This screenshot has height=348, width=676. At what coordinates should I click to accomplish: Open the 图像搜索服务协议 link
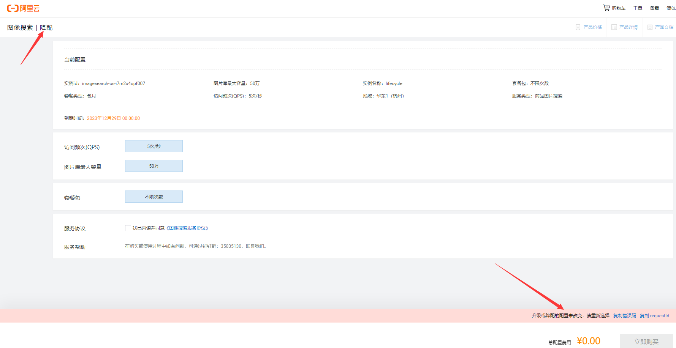pos(187,228)
